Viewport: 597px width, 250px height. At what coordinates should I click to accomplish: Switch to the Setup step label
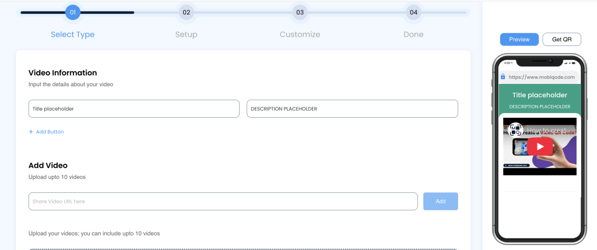(186, 34)
